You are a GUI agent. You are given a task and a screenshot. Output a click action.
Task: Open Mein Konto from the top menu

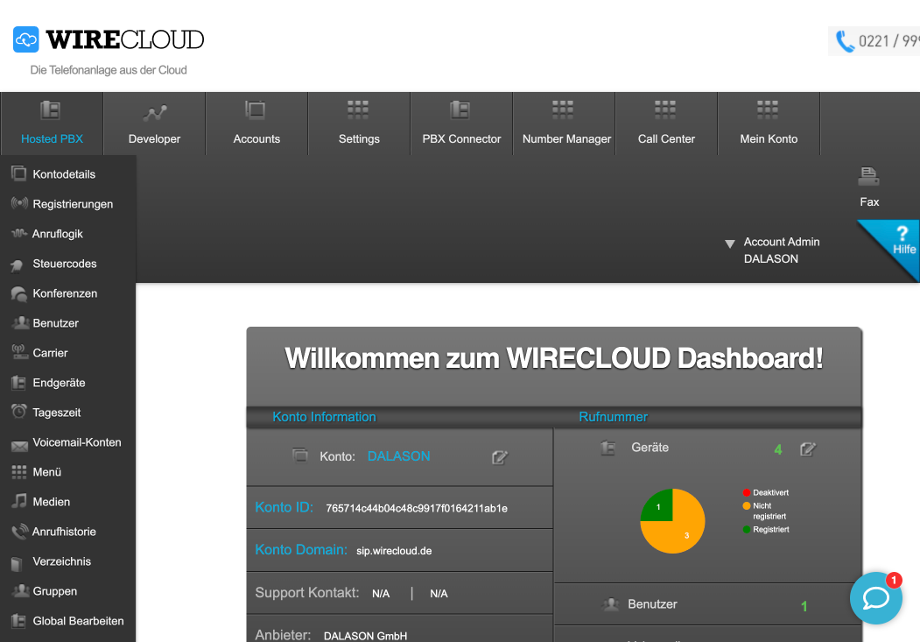[x=769, y=123]
